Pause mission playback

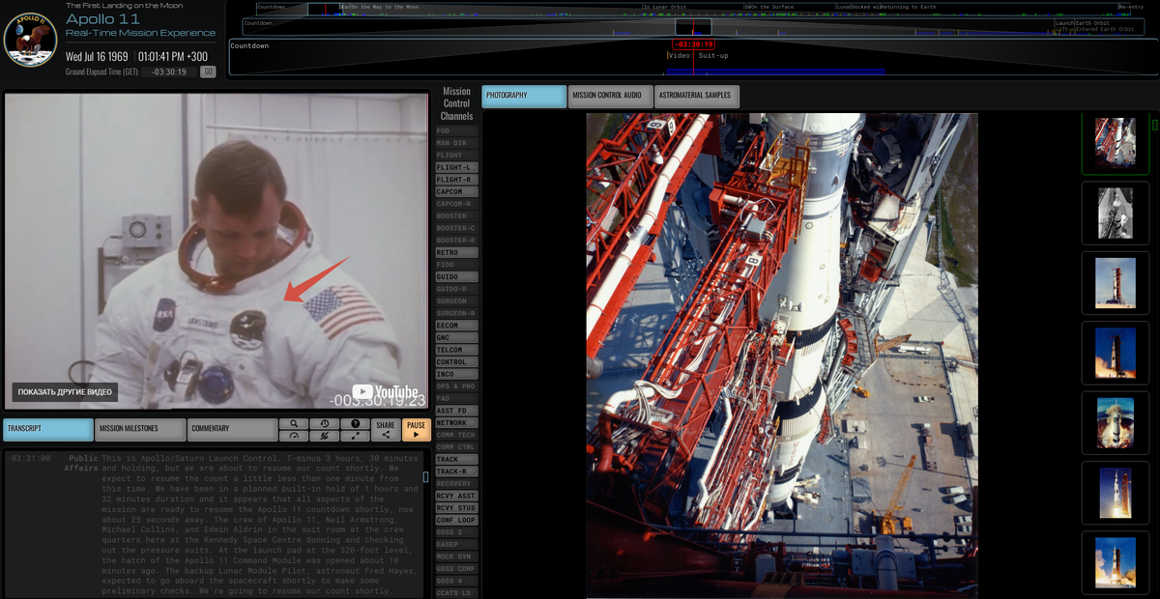416,430
